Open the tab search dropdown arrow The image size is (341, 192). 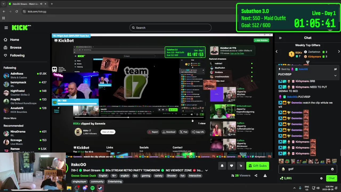(3, 4)
